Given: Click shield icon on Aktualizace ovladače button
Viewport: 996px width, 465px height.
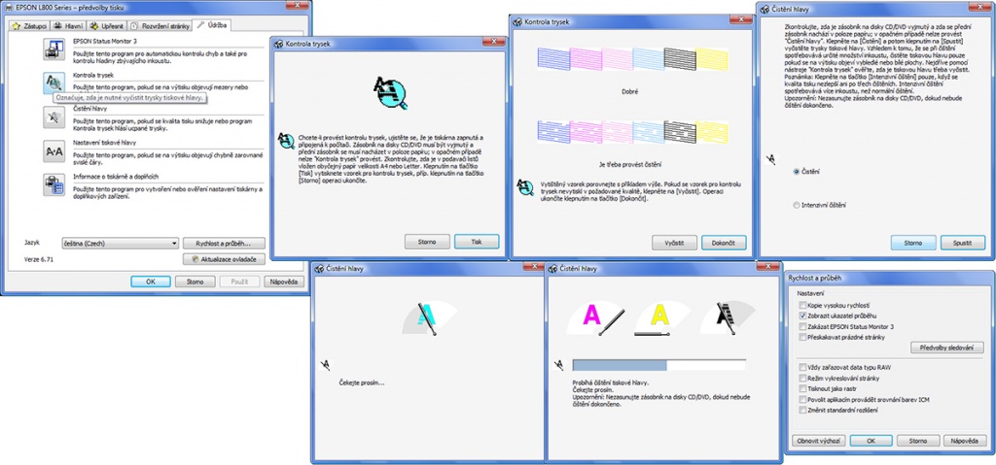Looking at the screenshot, I should tap(195, 259).
